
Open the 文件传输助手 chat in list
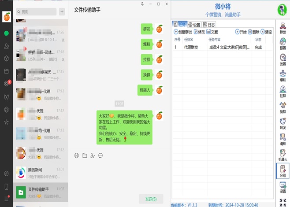point(41,192)
